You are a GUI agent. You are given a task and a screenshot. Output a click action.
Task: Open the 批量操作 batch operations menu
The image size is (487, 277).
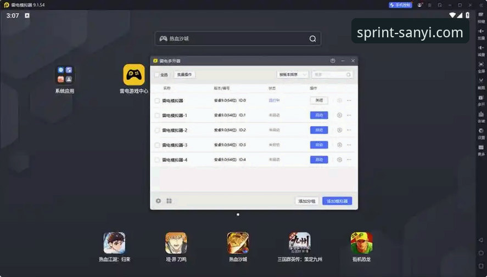(184, 75)
